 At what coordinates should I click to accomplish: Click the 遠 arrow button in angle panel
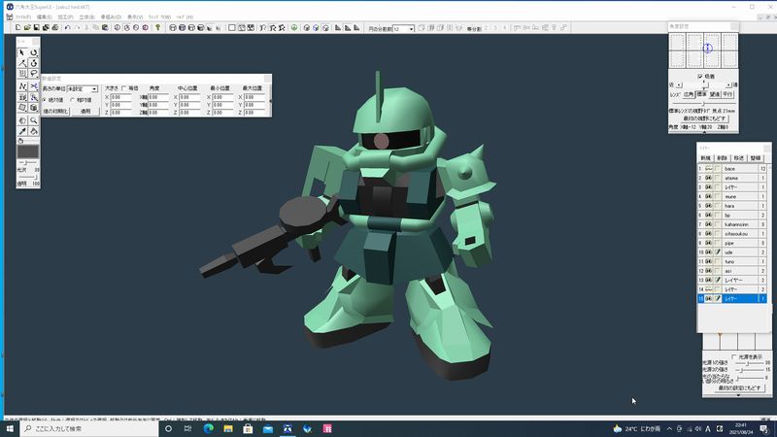(728, 85)
